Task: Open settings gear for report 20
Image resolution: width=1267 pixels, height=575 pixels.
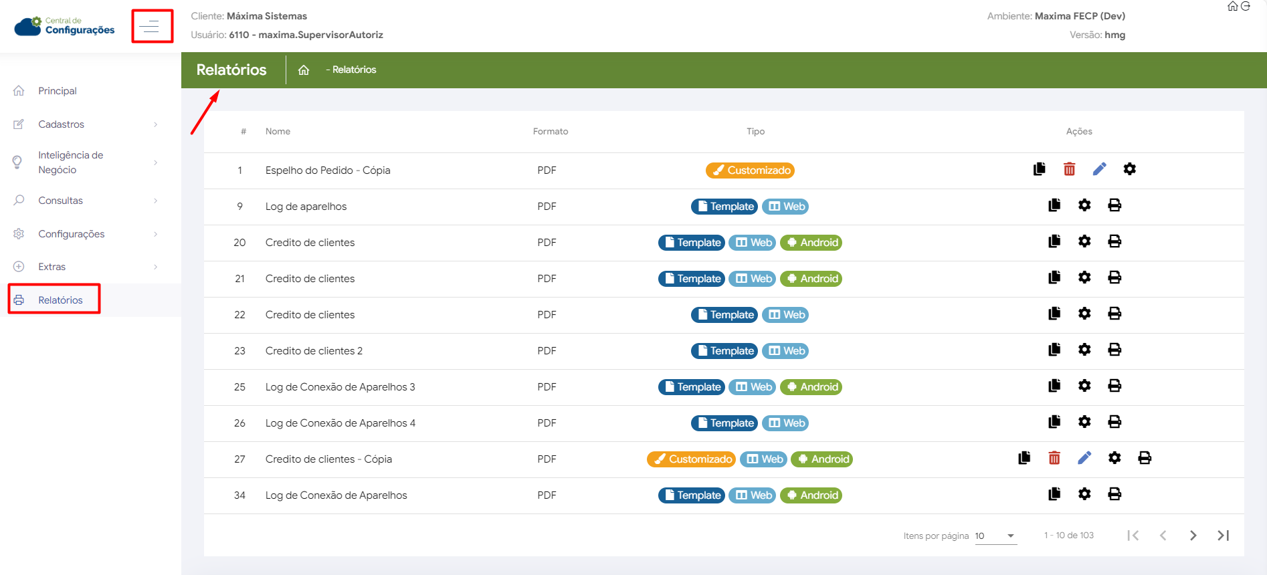Action: pyautogui.click(x=1084, y=241)
